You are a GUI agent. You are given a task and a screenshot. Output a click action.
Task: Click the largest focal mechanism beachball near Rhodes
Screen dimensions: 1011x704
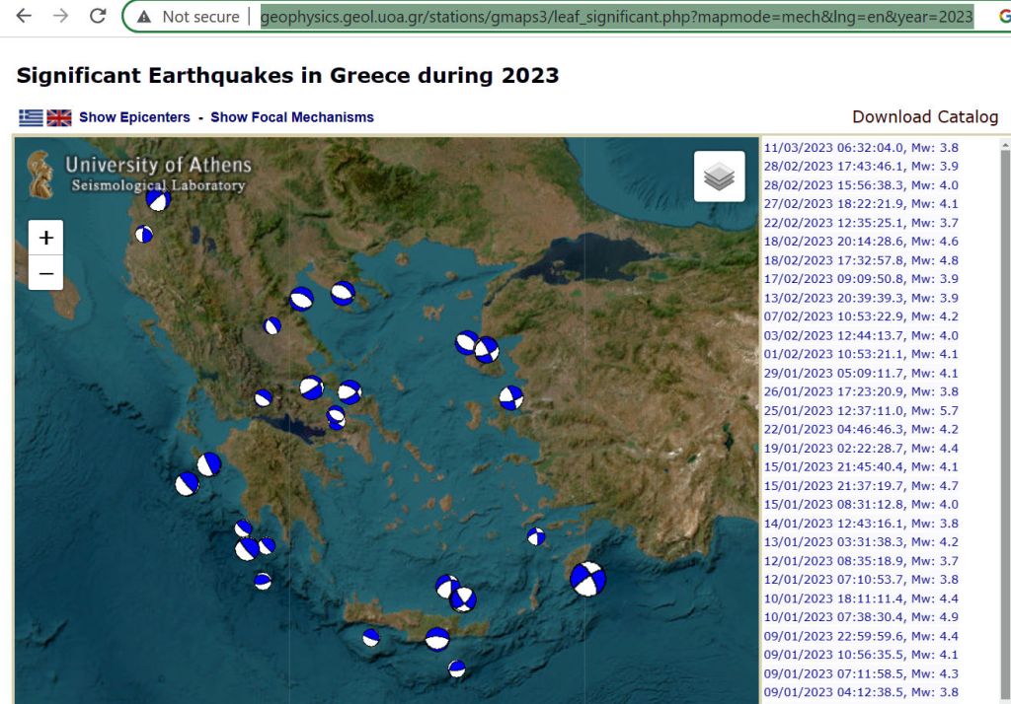pyautogui.click(x=587, y=579)
